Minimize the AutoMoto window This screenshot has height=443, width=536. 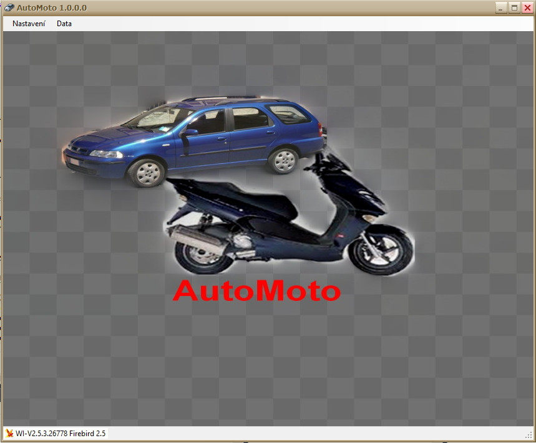point(501,8)
